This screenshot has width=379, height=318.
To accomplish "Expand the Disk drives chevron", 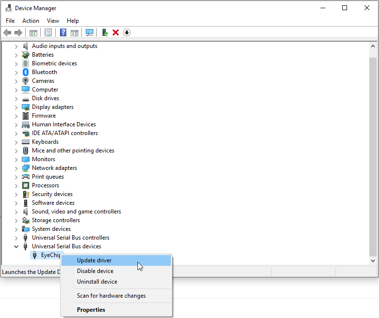I will point(16,98).
